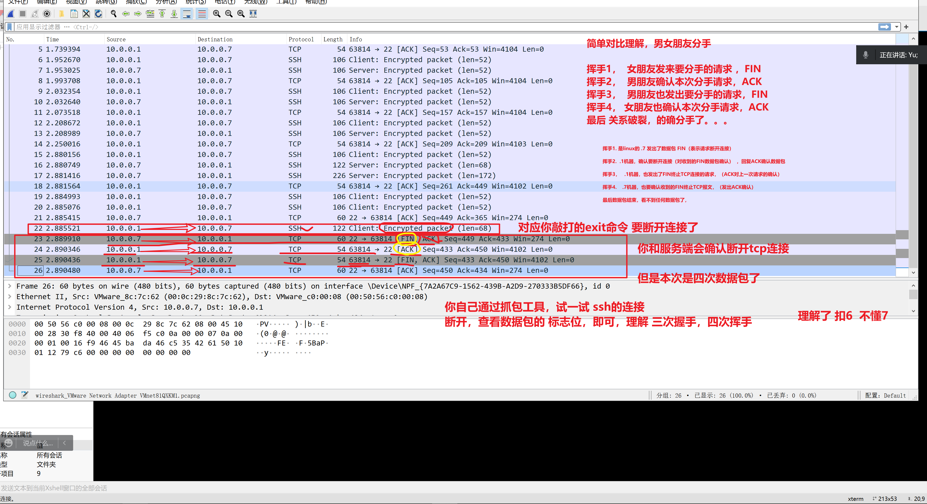
Task: Select 所有会话 in Xshell session properties
Action: pyautogui.click(x=49, y=455)
